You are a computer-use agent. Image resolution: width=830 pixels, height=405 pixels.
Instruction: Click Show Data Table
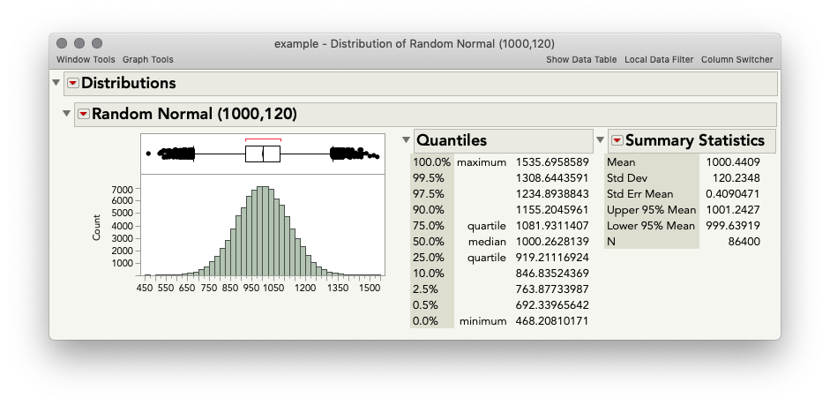[x=581, y=60]
